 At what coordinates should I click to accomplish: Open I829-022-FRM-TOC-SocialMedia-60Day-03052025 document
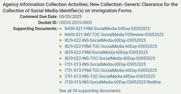(111, 46)
